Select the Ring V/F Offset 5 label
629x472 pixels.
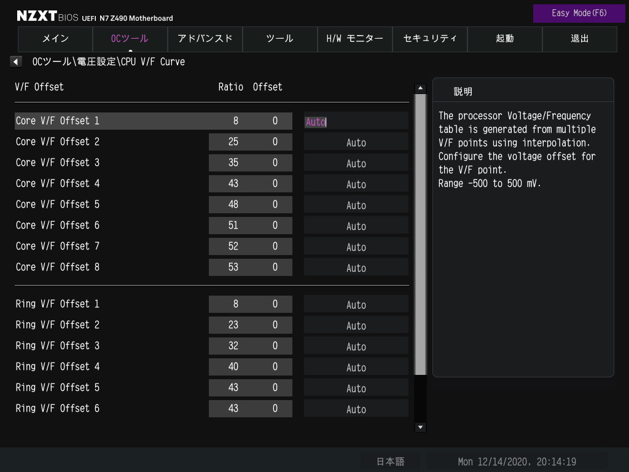(57, 387)
